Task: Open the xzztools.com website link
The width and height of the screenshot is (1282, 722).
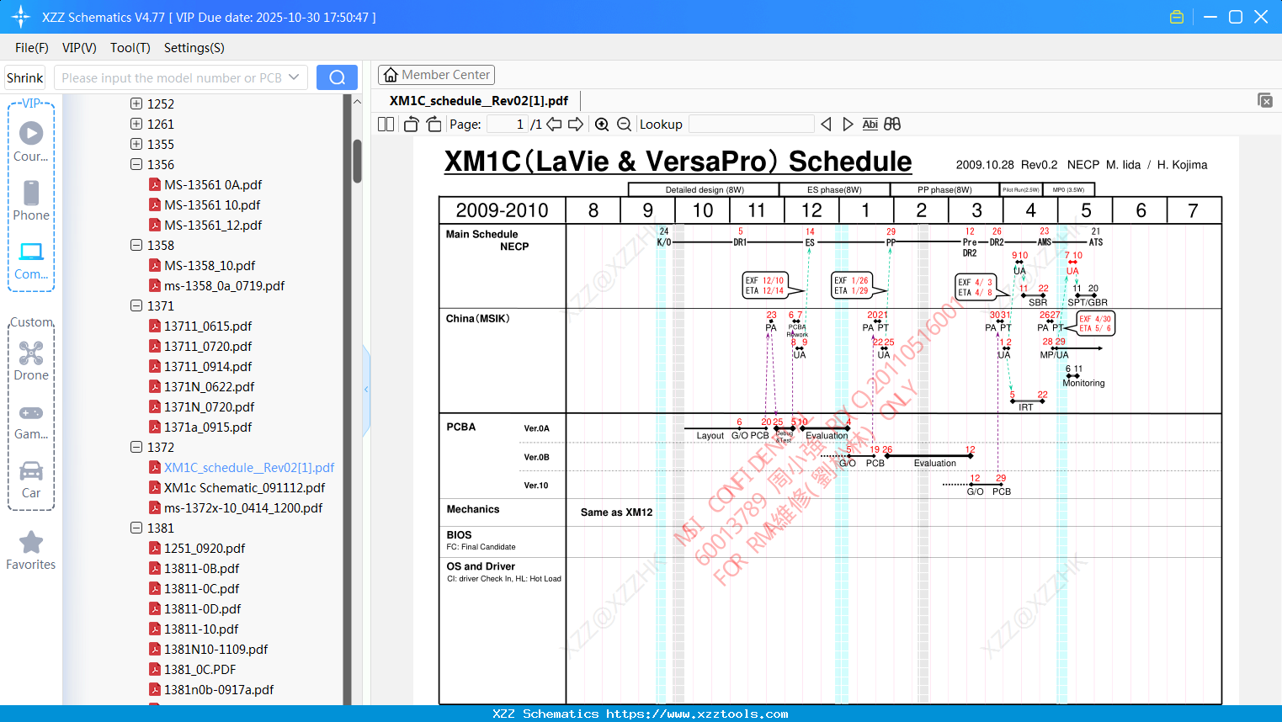Action: pyautogui.click(x=697, y=714)
